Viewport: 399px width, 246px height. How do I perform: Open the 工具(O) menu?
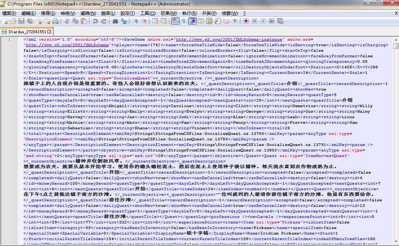coord(148,13)
